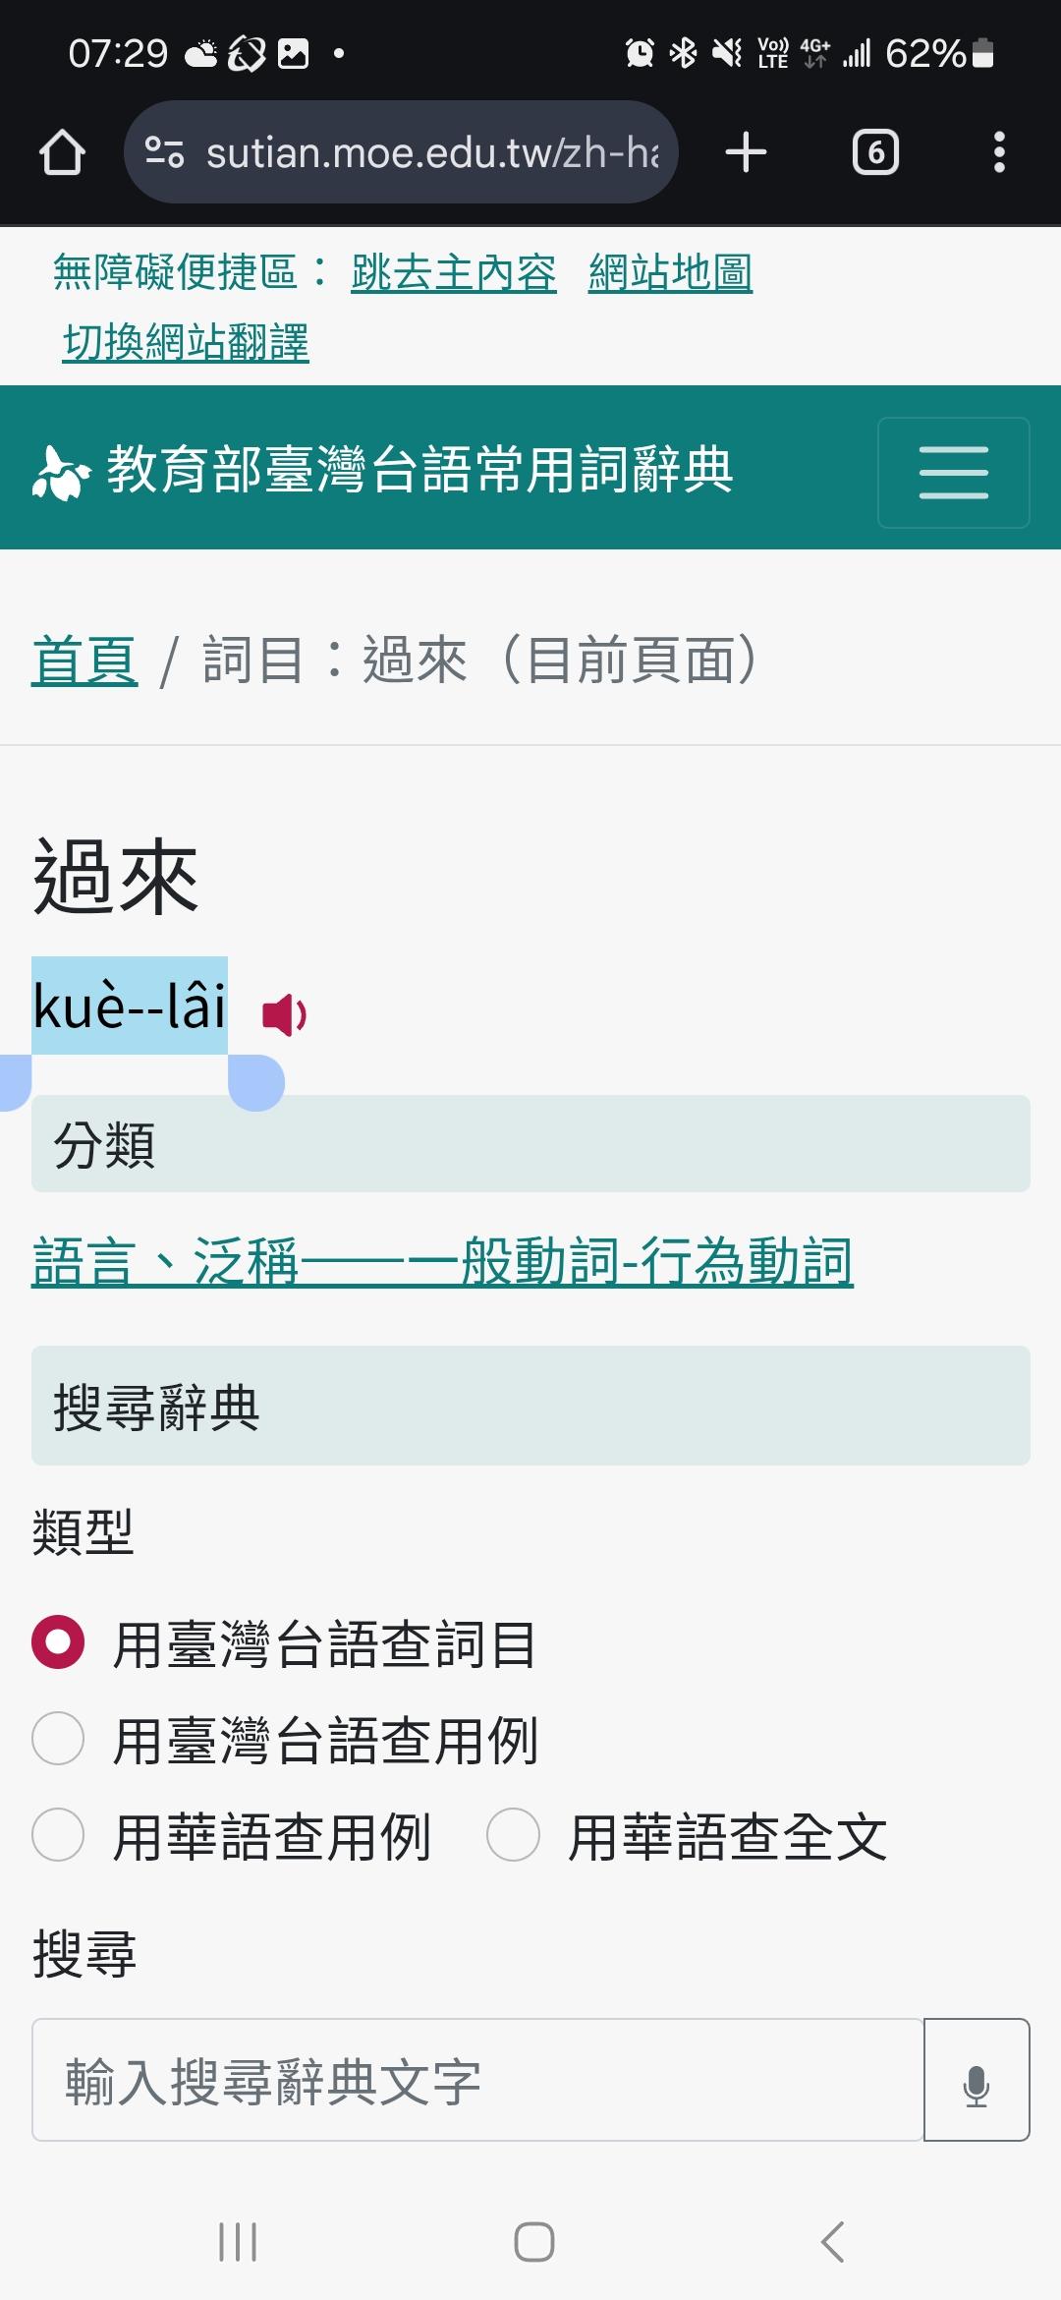Image resolution: width=1061 pixels, height=2300 pixels.
Task: Open the hamburger navigation menu
Action: pos(953,472)
